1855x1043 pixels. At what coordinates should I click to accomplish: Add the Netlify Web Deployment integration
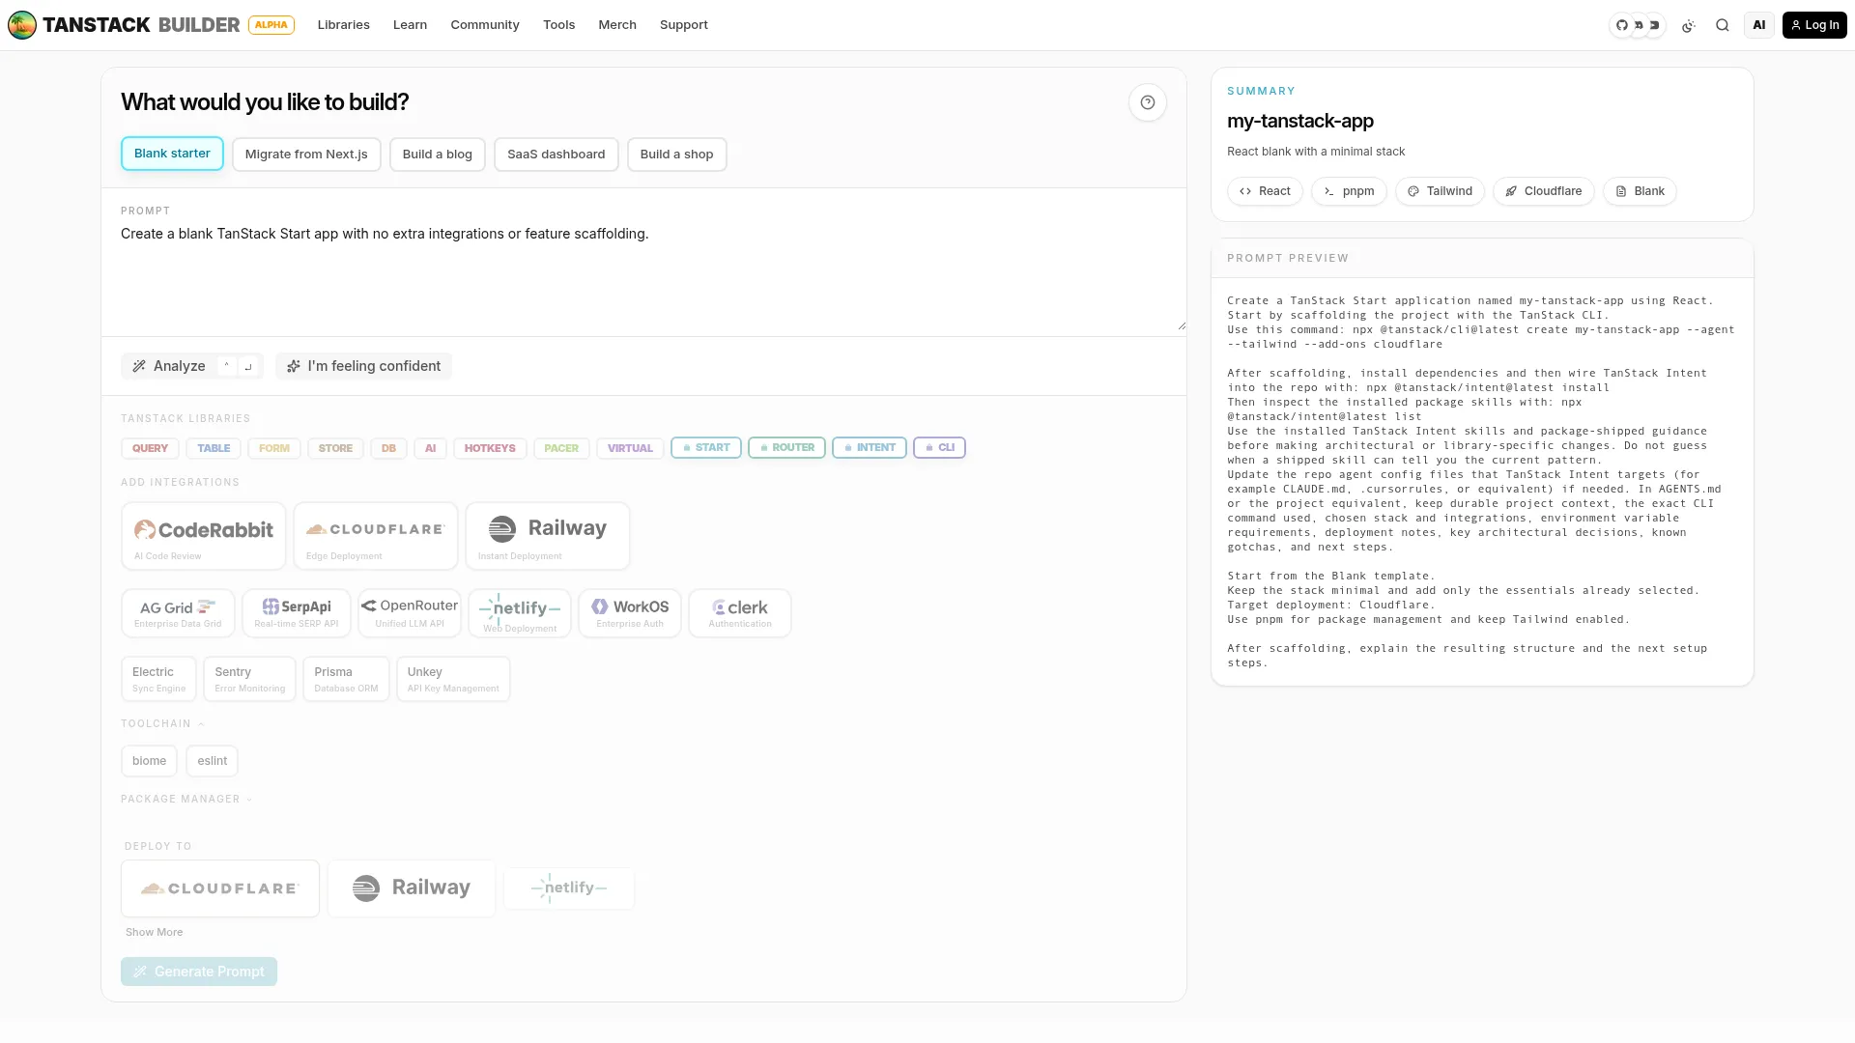(x=520, y=613)
